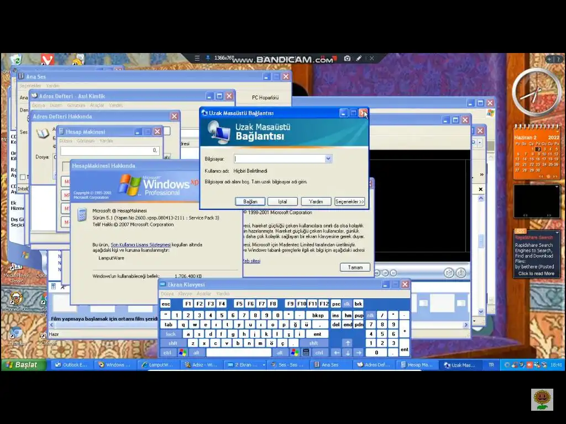Open Klavye menu in Ekran Klavyesi

pos(185,294)
